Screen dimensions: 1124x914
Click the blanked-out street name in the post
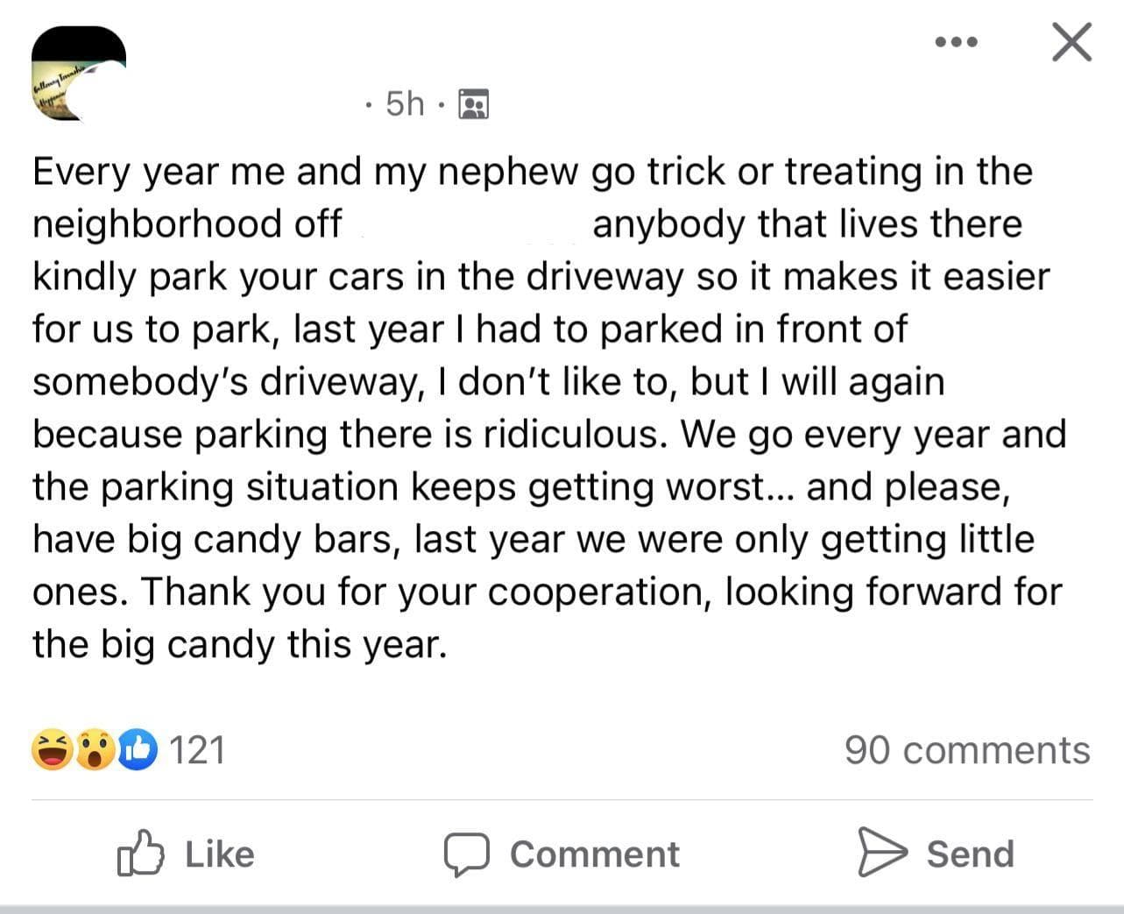(467, 224)
